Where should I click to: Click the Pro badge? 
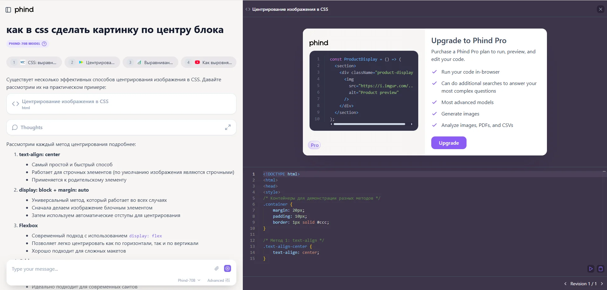click(314, 145)
